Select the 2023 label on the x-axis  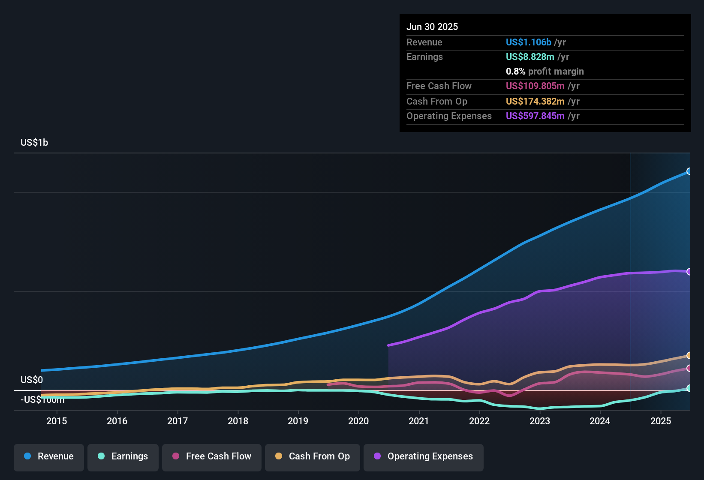click(x=540, y=421)
